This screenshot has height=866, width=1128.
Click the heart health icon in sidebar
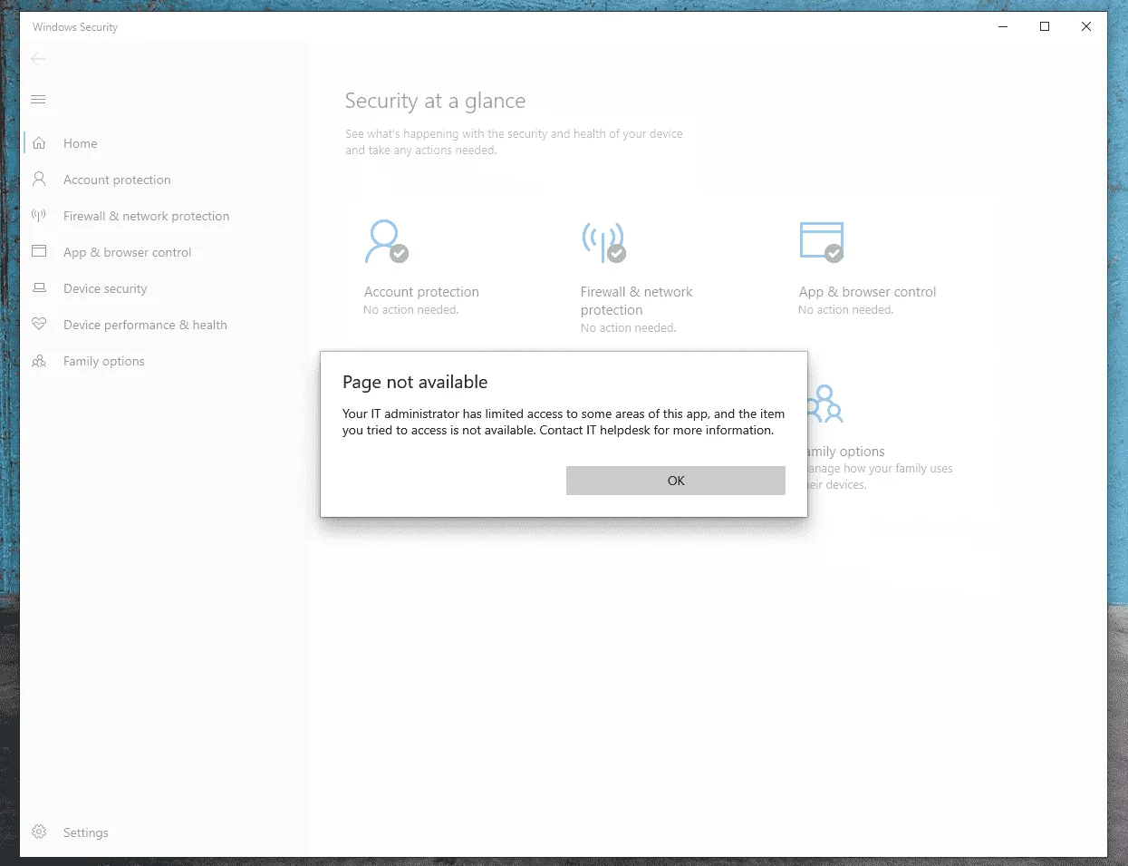(x=39, y=324)
